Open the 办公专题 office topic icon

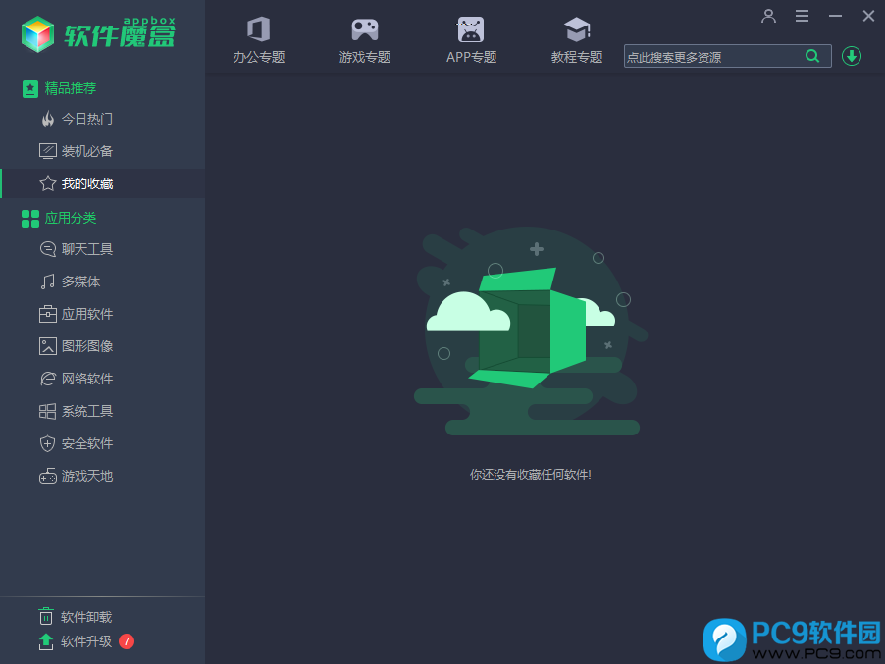click(x=258, y=28)
